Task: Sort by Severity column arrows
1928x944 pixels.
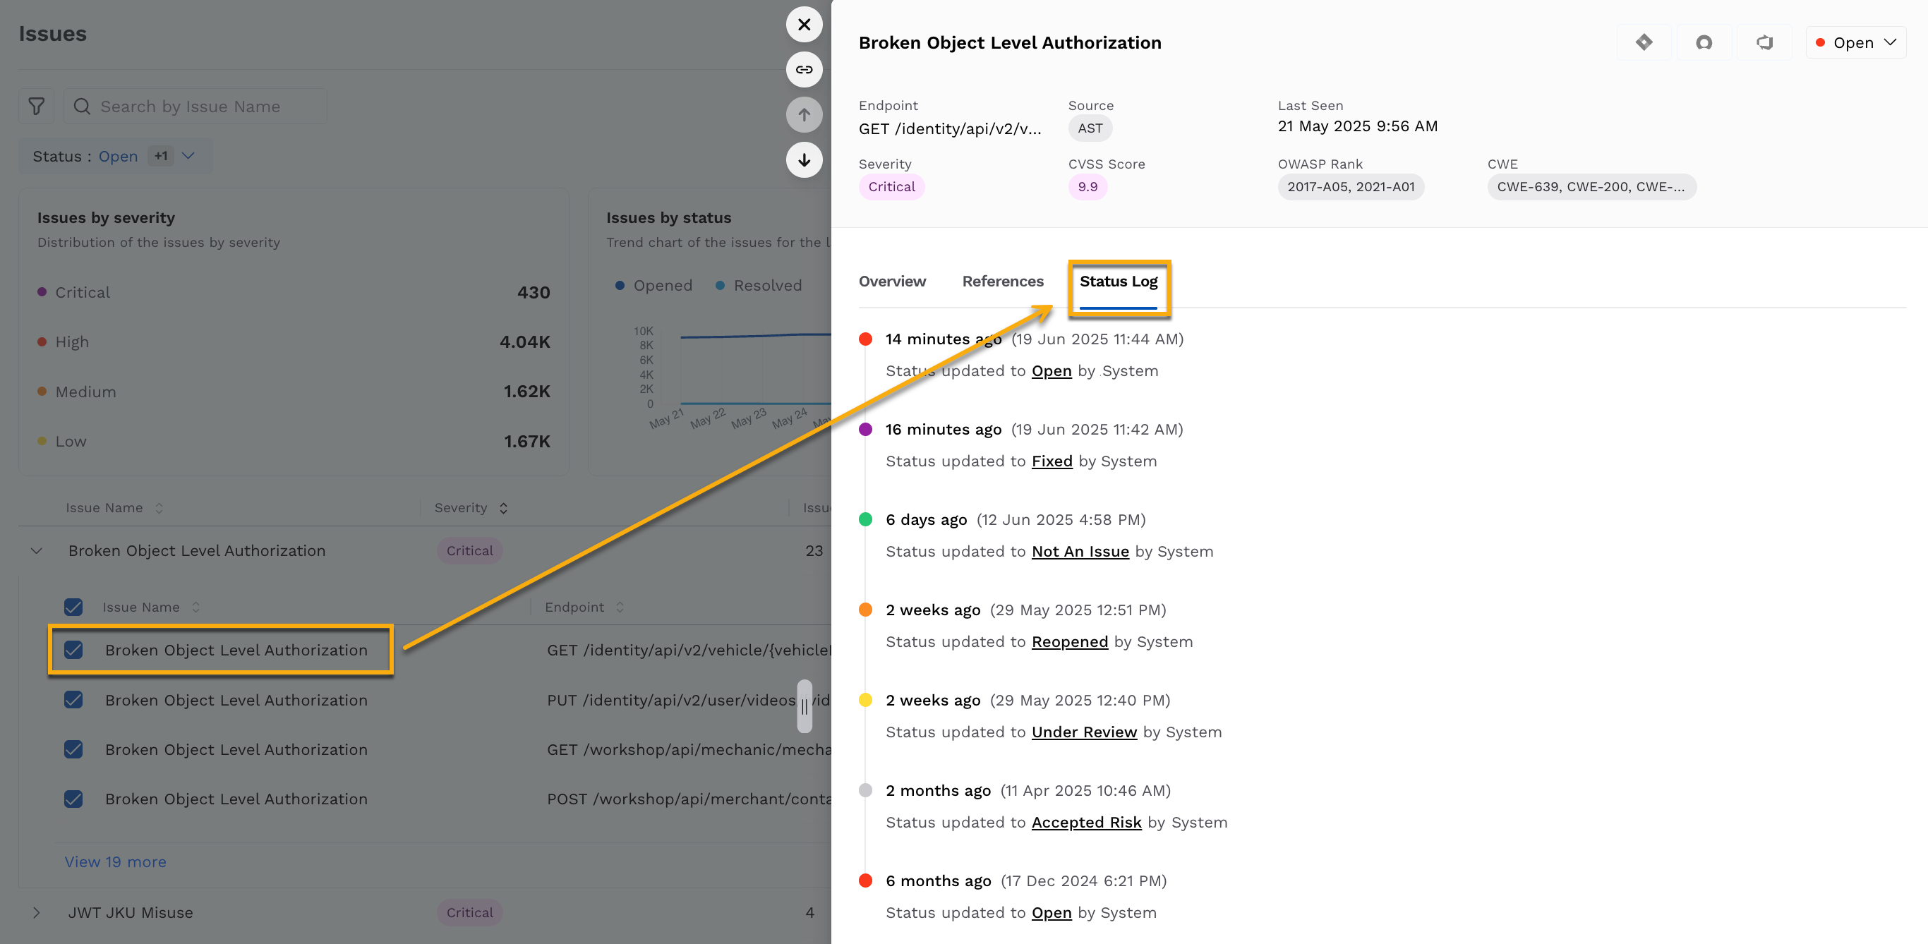Action: click(x=504, y=508)
